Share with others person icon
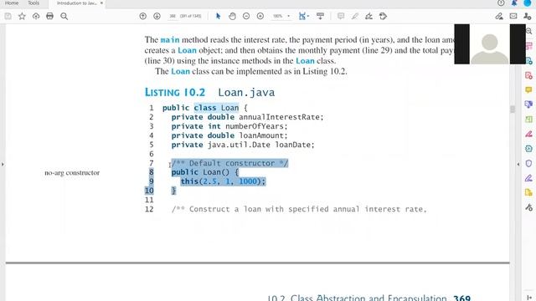This screenshot has height=301, width=536. (528, 16)
